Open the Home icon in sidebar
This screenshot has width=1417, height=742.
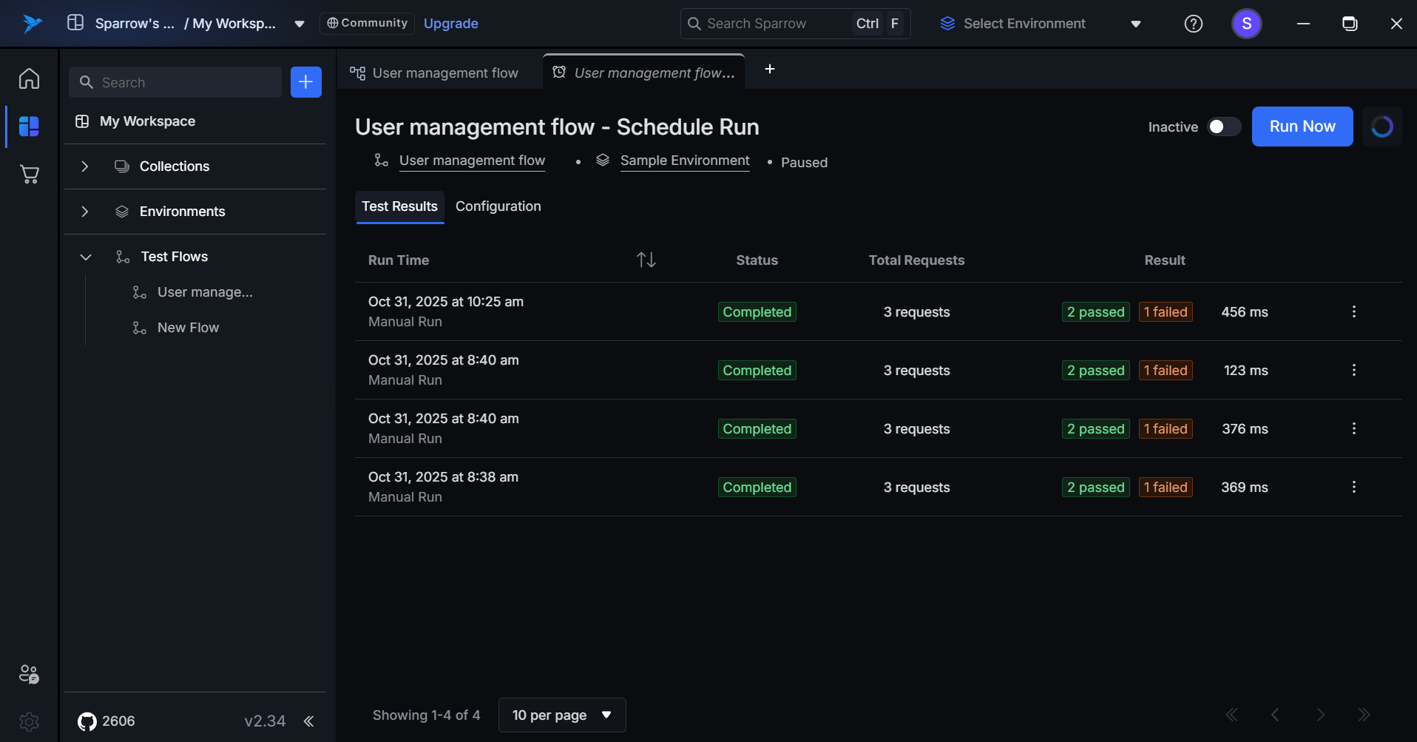point(29,78)
